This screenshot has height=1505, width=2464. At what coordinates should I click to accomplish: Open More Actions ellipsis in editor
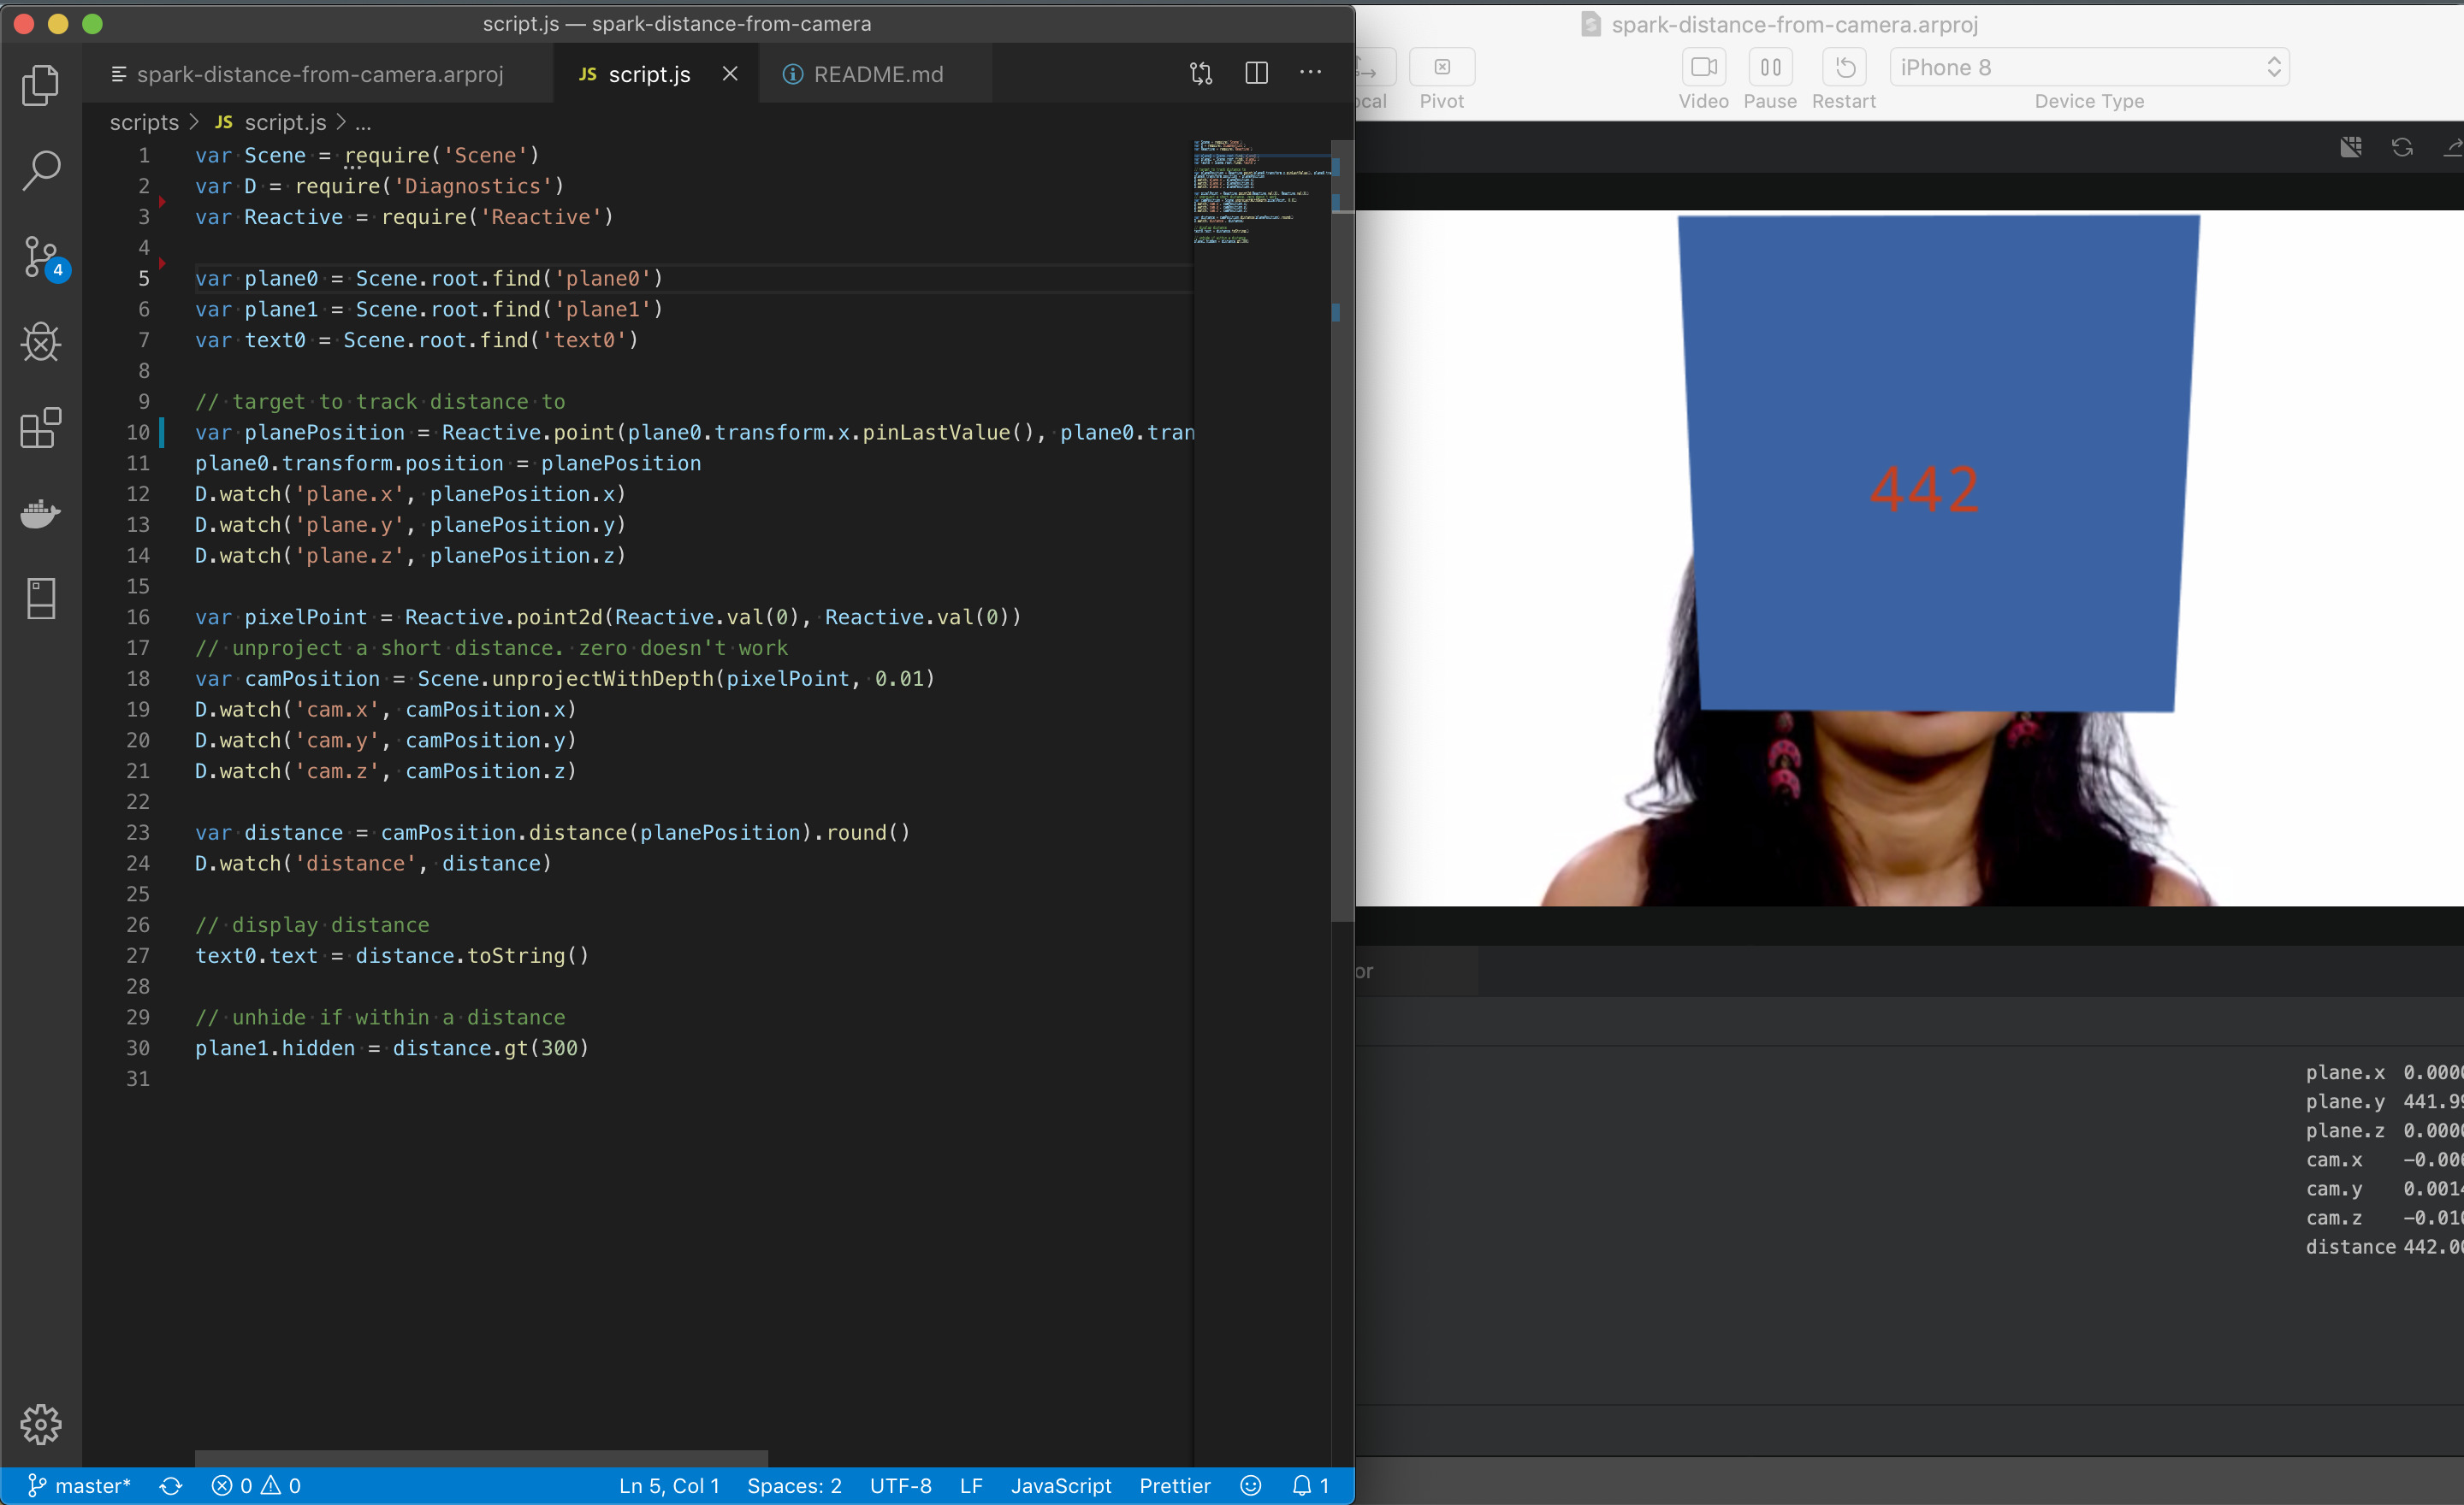[x=1310, y=73]
